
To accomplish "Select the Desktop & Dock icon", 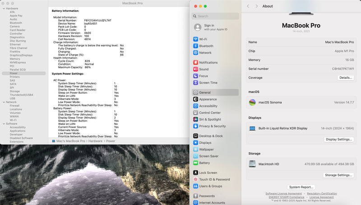I will click(195, 136).
